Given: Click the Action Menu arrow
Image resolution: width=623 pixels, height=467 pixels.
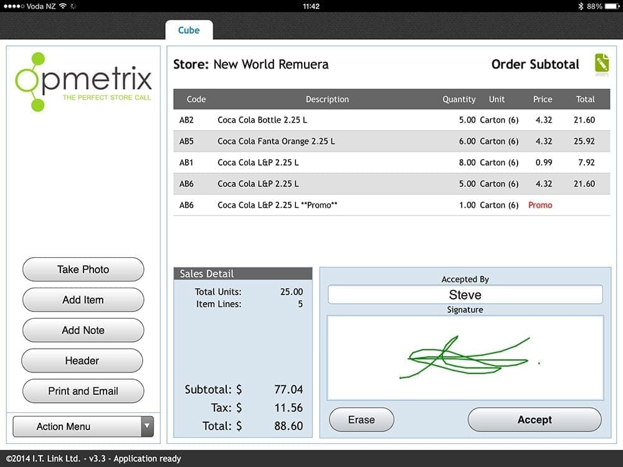Looking at the screenshot, I should tap(147, 427).
